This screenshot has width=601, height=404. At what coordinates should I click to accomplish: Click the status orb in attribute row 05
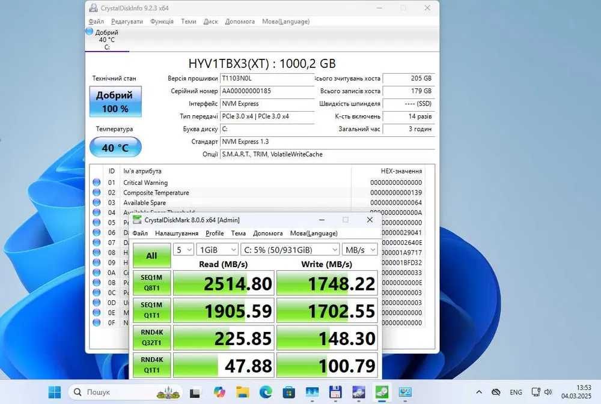tap(97, 223)
